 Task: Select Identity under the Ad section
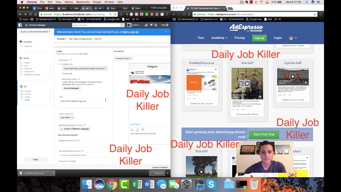[28, 91]
